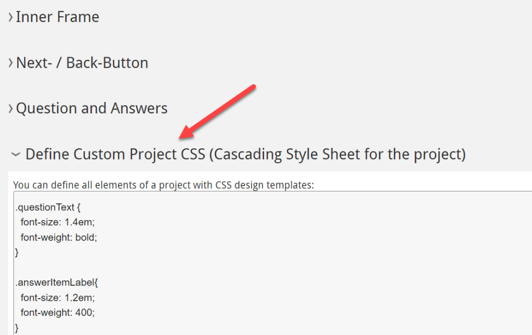
Task: Place cursor on the .questionText selector line
Action: 48,208
